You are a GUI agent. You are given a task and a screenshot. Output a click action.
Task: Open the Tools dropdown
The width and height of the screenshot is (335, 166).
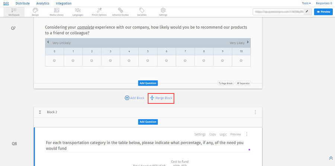[x=306, y=3]
